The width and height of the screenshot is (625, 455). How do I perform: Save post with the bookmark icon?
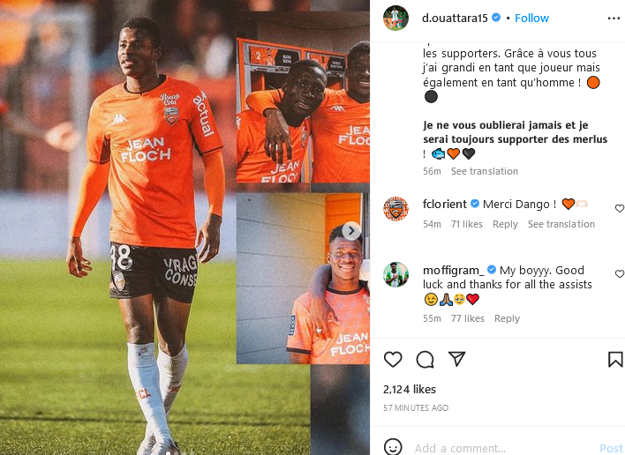(615, 360)
